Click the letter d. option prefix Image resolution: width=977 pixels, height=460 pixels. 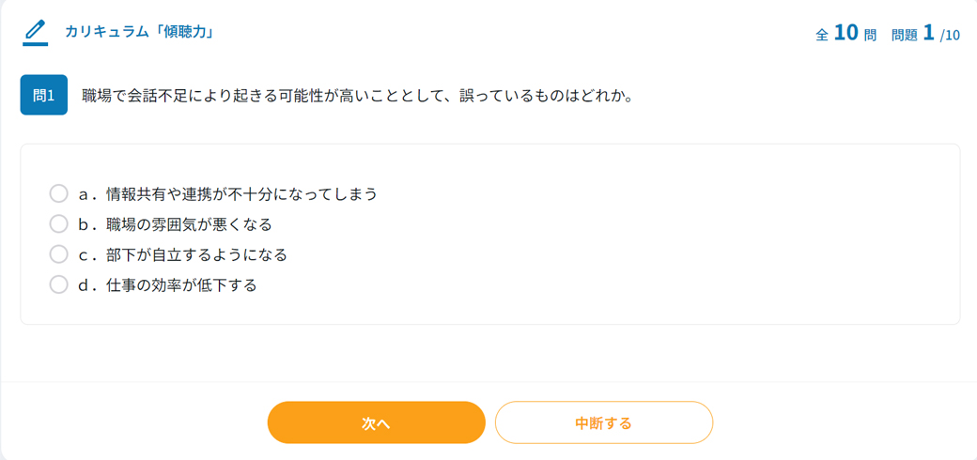88,285
